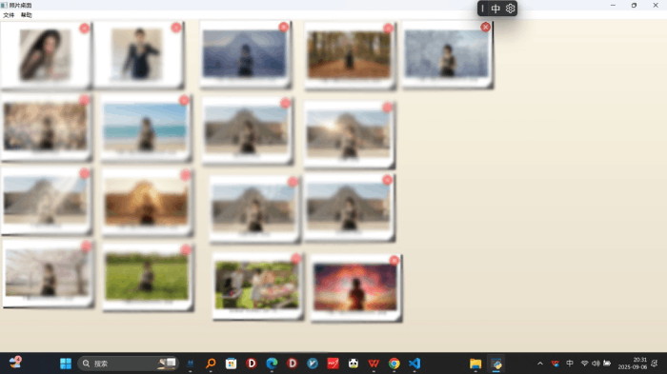Launch Google Chrome from the taskbar
Screen dimensions: 667x374
pyautogui.click(x=394, y=364)
